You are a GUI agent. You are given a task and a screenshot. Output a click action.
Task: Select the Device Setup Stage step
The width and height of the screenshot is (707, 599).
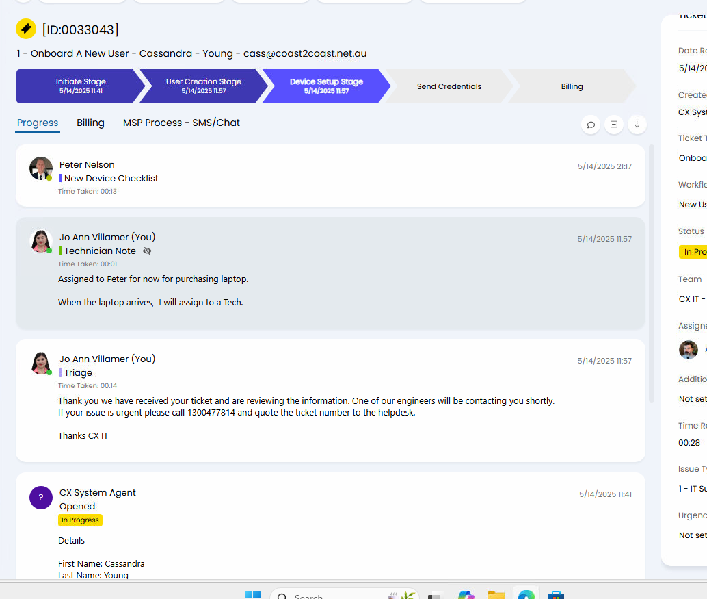click(x=326, y=86)
